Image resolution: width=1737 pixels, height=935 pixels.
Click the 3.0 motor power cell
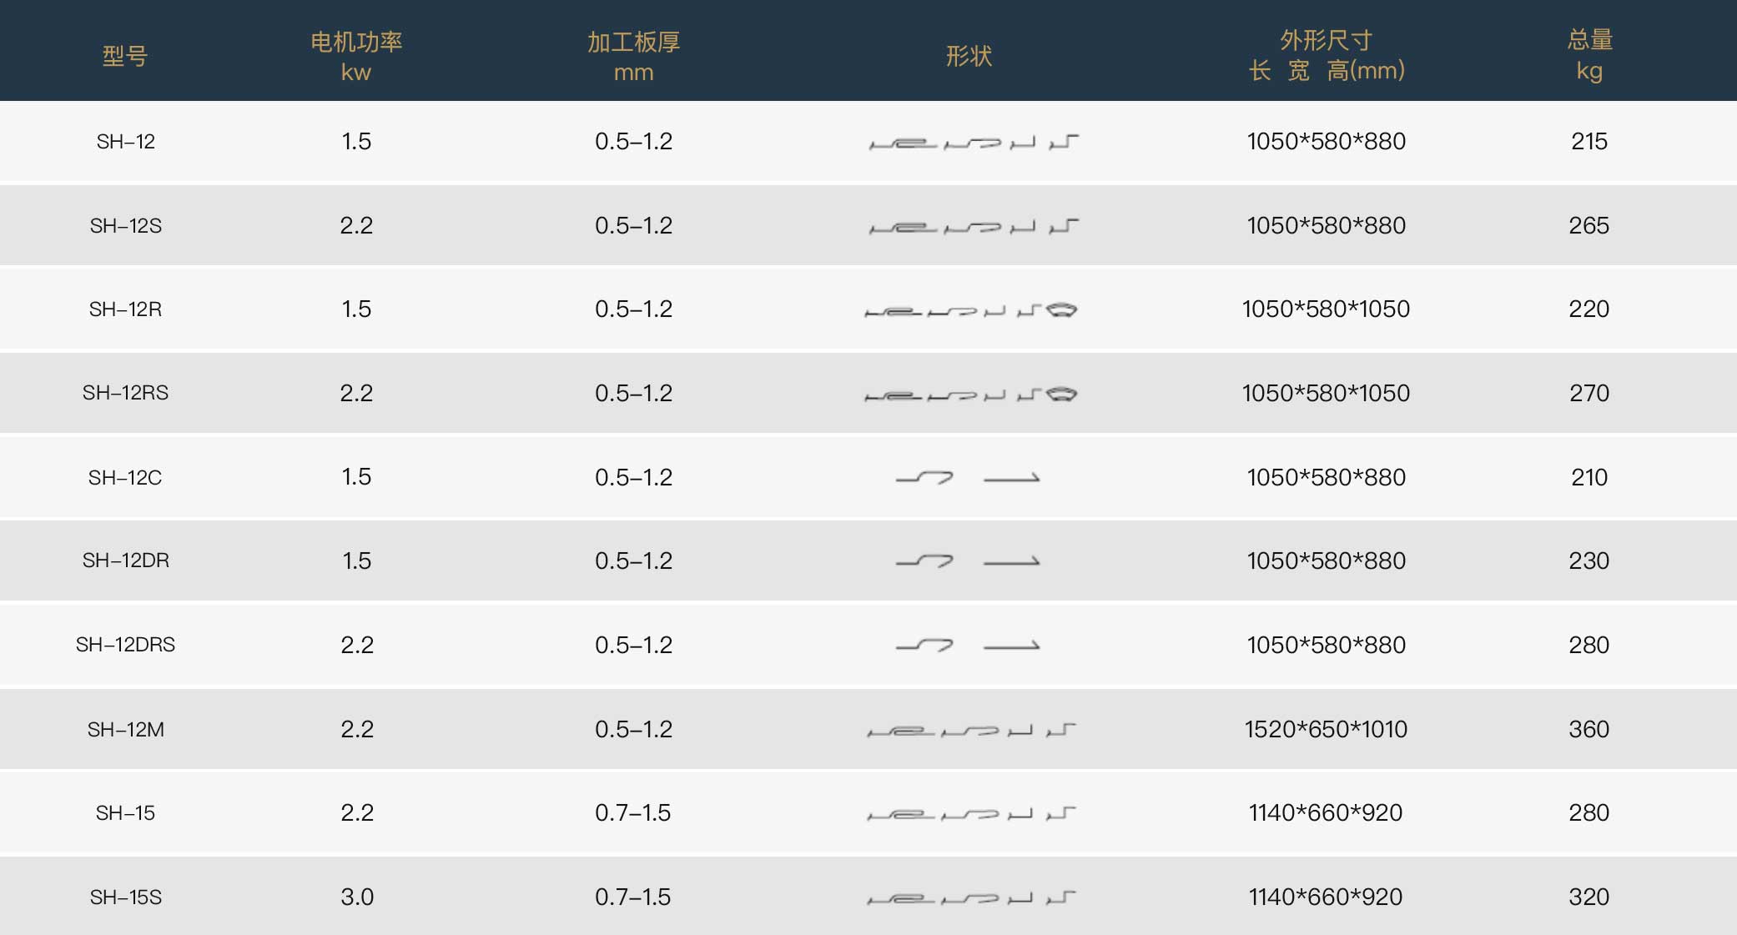[357, 897]
